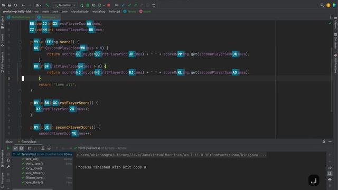
Task: Select the fifteen_love() test result
Action: (35, 178)
